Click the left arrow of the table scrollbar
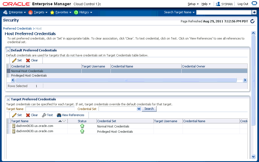Viewport: 259px width, 162px height. pyautogui.click(x=13, y=80)
